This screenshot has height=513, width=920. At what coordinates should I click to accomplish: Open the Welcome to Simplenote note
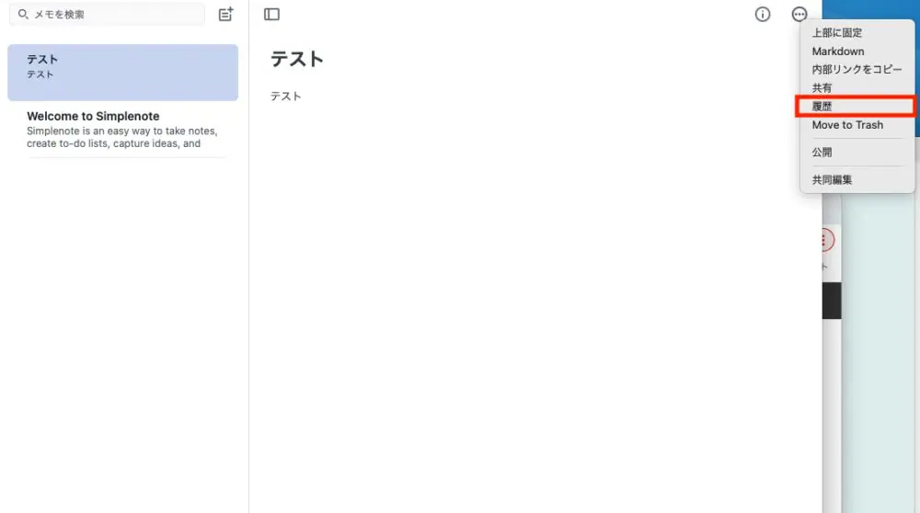pos(122,130)
